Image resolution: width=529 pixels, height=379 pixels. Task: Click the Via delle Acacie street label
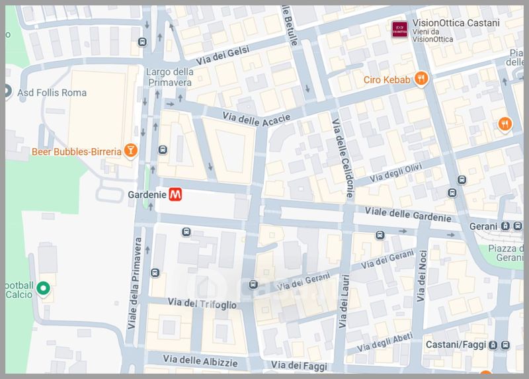pos(257,120)
